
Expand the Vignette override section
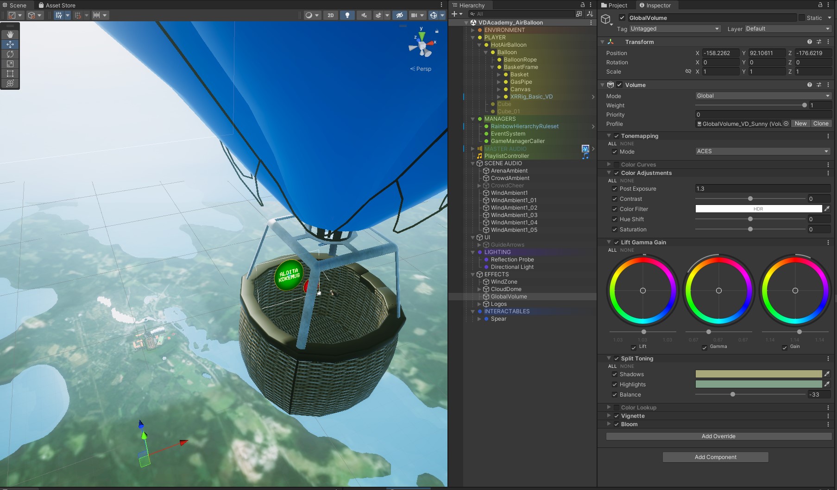coord(609,416)
